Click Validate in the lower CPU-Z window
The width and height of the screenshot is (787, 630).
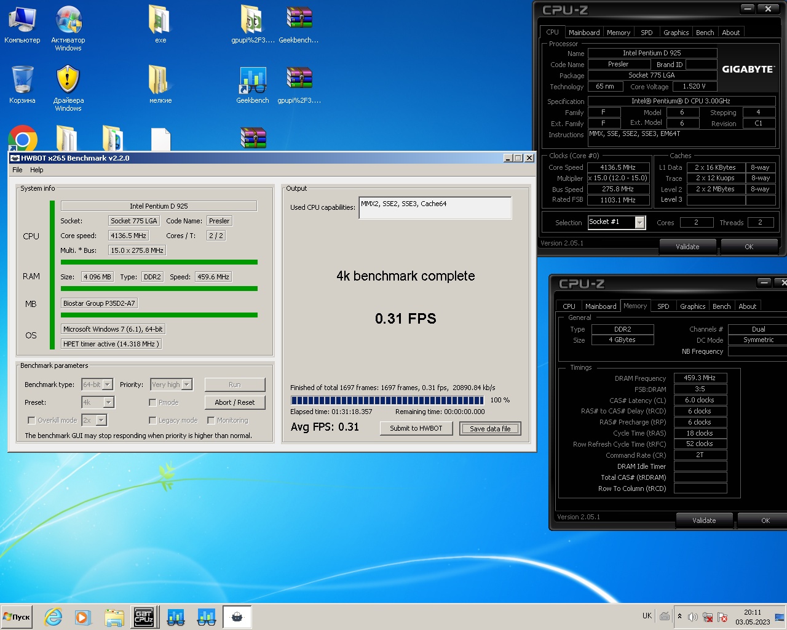pos(704,520)
